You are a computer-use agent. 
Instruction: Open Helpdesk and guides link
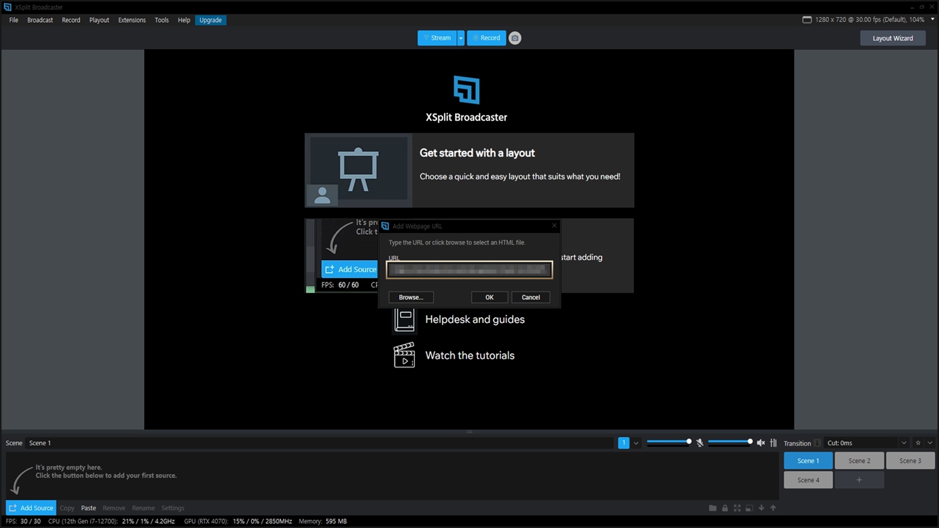[475, 320]
